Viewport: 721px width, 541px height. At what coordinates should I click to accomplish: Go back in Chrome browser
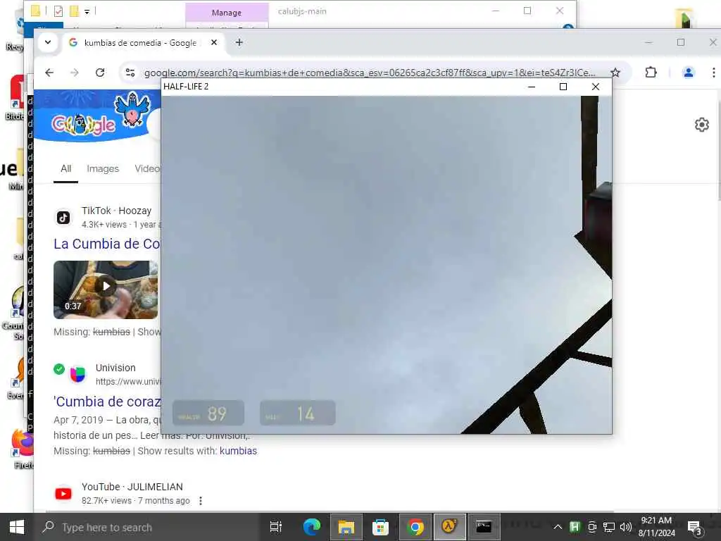coord(49,73)
